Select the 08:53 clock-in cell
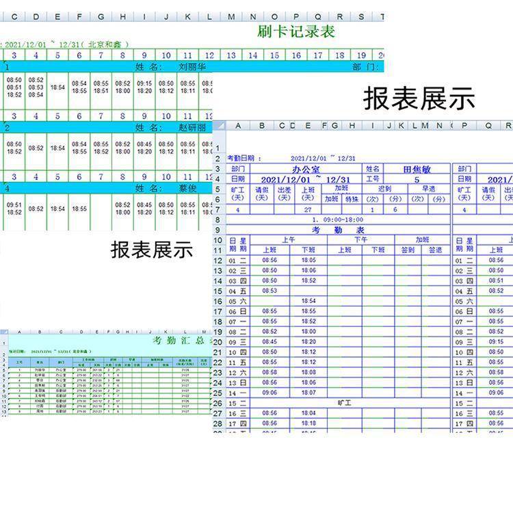Screen dimensions: 513x513 269,291
